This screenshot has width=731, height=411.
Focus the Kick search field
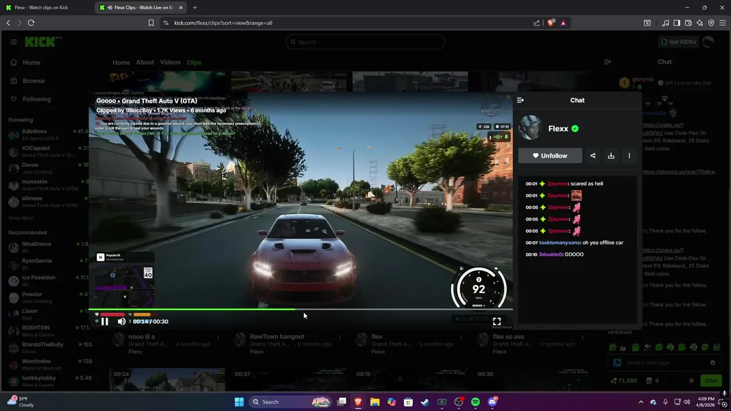click(x=365, y=42)
